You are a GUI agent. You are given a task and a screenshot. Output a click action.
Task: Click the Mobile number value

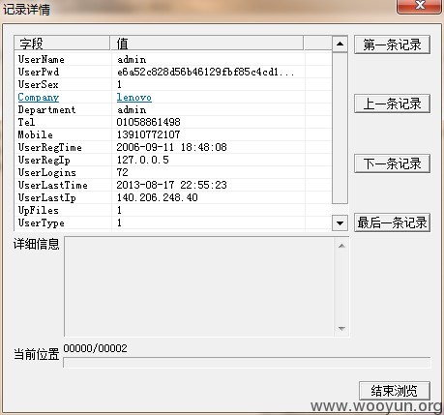[x=148, y=134]
